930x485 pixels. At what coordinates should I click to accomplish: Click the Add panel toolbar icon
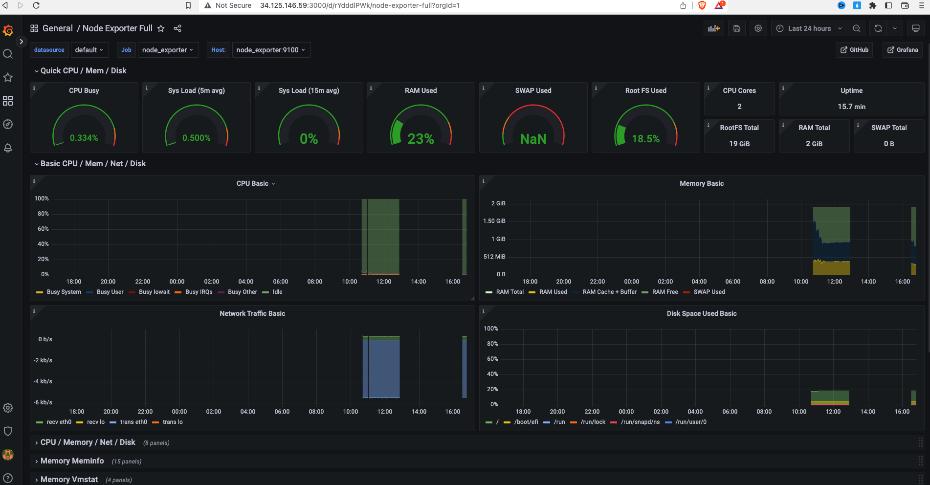coord(713,28)
